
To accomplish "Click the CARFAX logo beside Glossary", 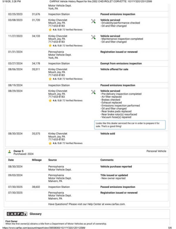I will pyautogui.click(x=17, y=214).
